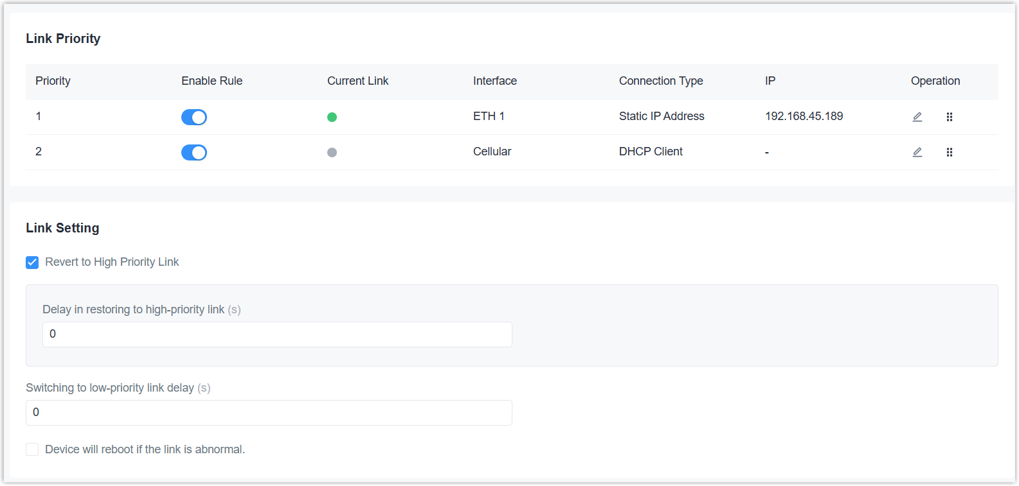The image size is (1019, 486).
Task: Click the green current link indicator
Action: click(x=332, y=117)
